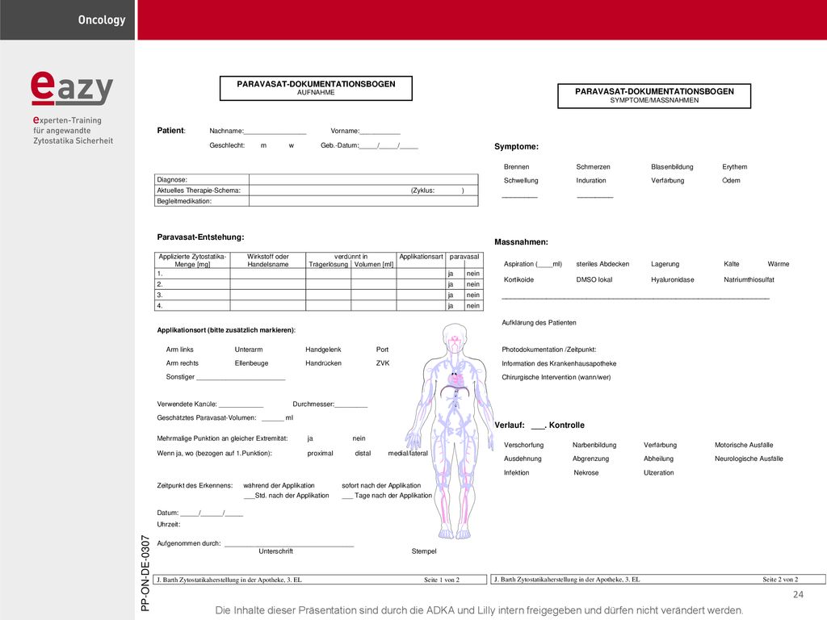Select "während der Applikation" timing
The image size is (827, 620).
pyautogui.click(x=279, y=485)
